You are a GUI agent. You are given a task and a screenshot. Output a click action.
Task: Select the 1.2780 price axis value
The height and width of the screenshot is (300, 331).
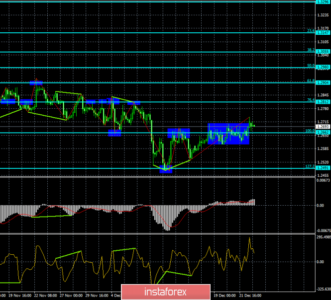point(323,109)
